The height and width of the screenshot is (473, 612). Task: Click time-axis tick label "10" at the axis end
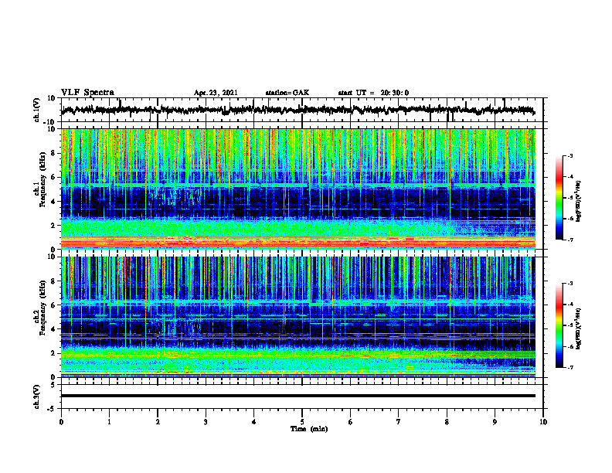click(x=543, y=422)
